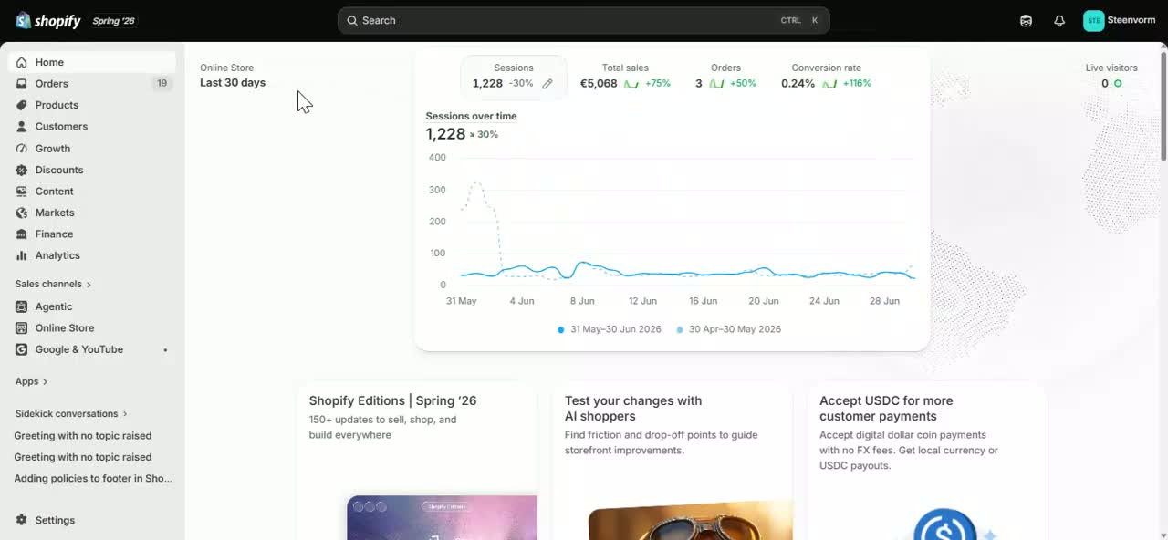Open the Customers menu item
The height and width of the screenshot is (540, 1168).
(x=92, y=127)
